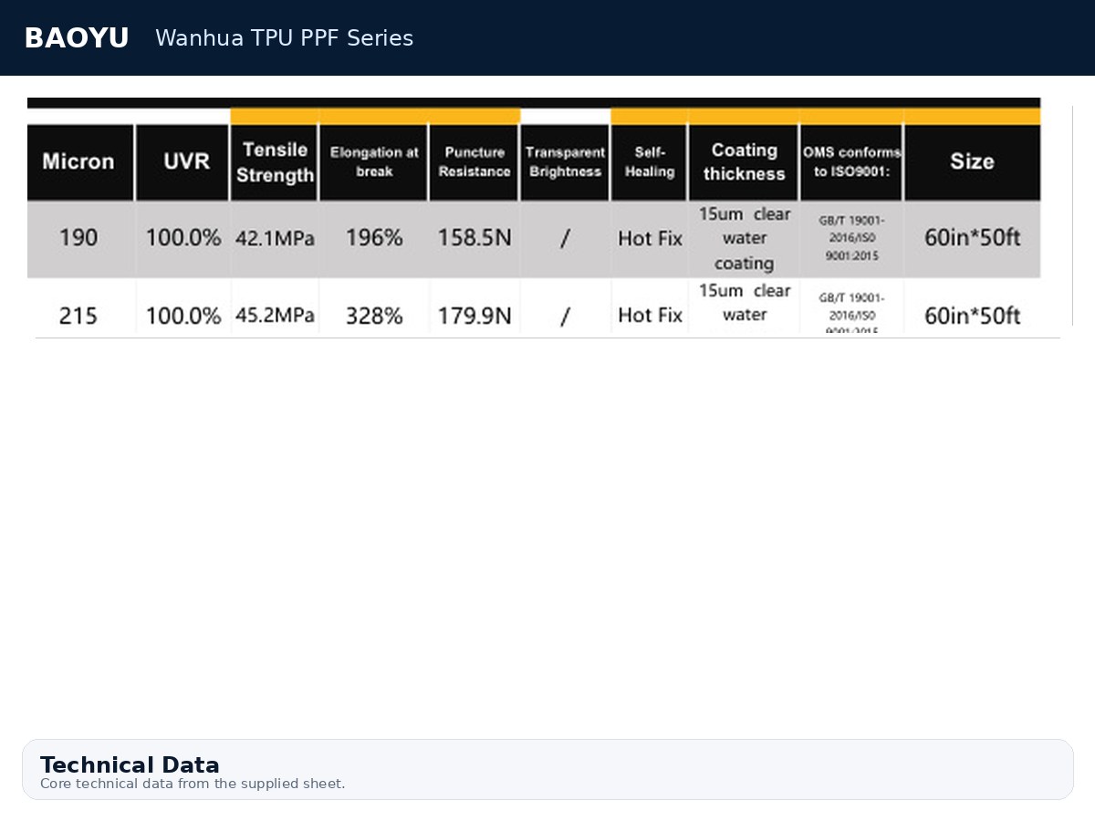Click the QMS conforms to ISO9001 header
Image resolution: width=1095 pixels, height=821 pixels.
(x=851, y=162)
